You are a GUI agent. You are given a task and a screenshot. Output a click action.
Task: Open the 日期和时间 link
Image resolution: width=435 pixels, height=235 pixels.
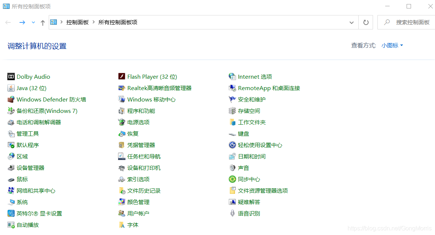pos(252,156)
